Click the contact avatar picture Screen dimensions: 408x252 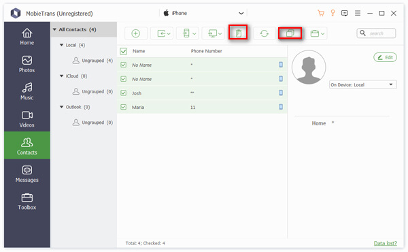point(309,67)
